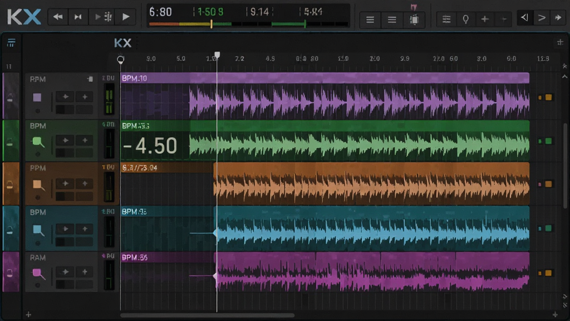This screenshot has width=570, height=321.
Task: Select the KX tab label above the ruler
Action: click(x=123, y=43)
